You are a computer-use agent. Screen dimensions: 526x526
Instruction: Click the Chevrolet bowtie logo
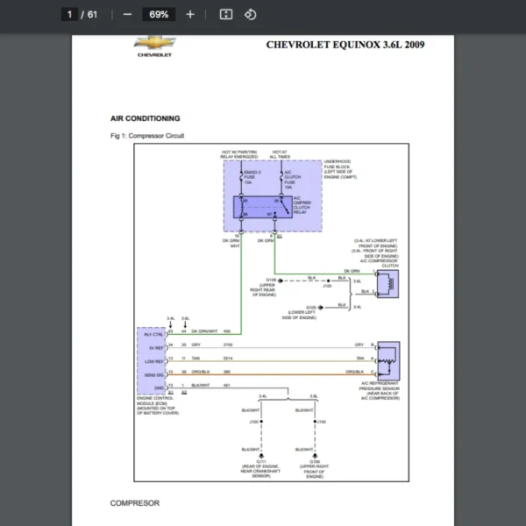point(154,44)
